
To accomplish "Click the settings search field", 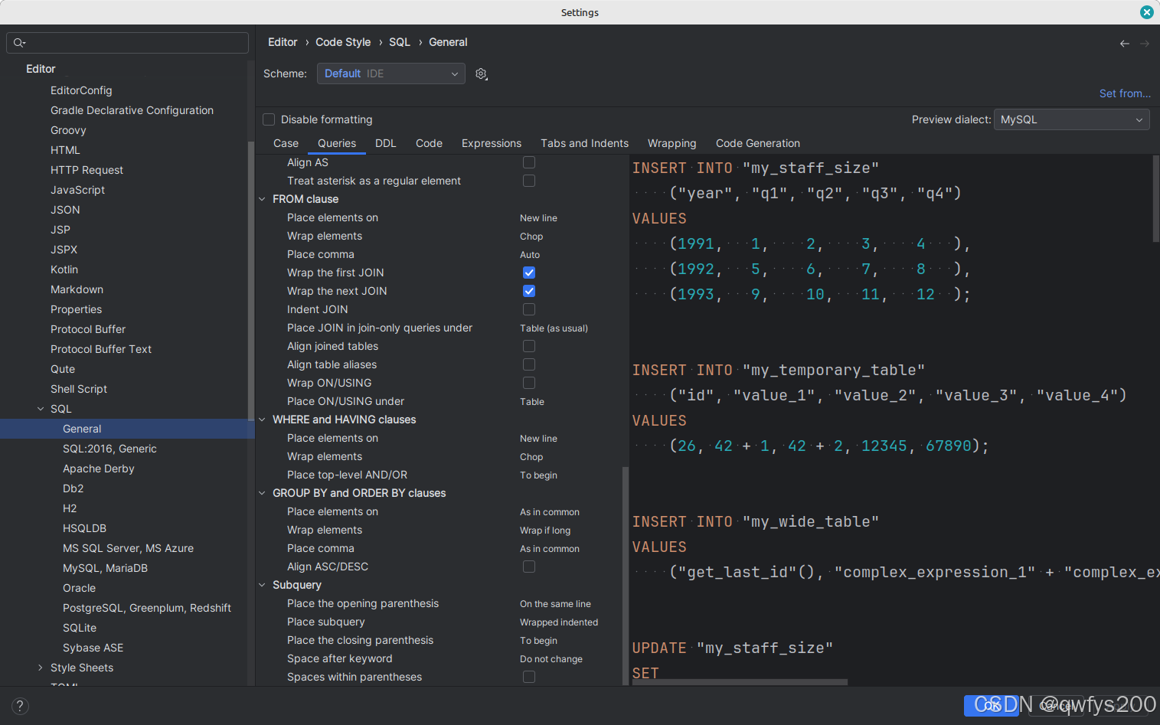I will (127, 43).
